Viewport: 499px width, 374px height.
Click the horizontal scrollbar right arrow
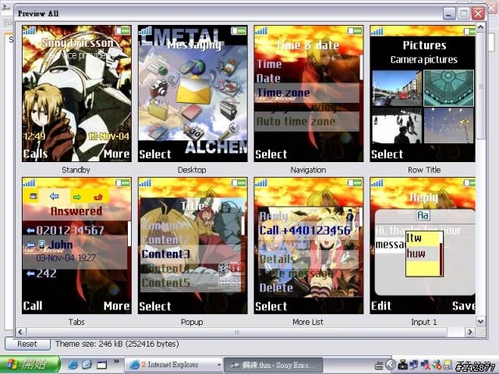click(x=470, y=333)
